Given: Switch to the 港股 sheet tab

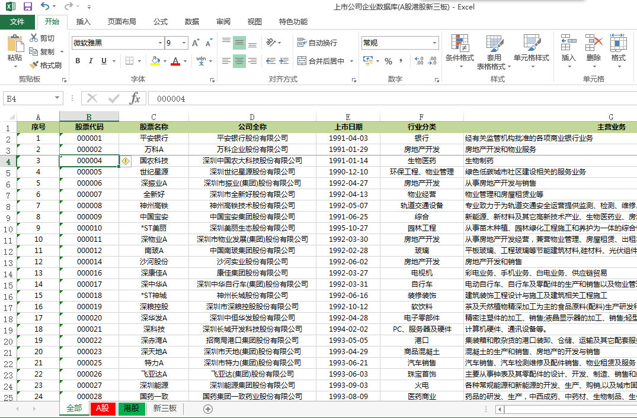Looking at the screenshot, I should click(131, 409).
